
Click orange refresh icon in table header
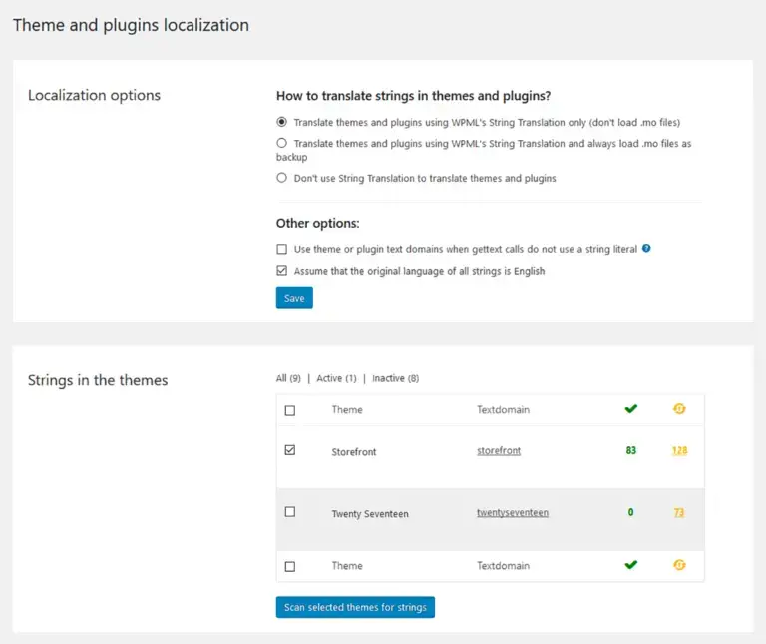click(x=679, y=408)
